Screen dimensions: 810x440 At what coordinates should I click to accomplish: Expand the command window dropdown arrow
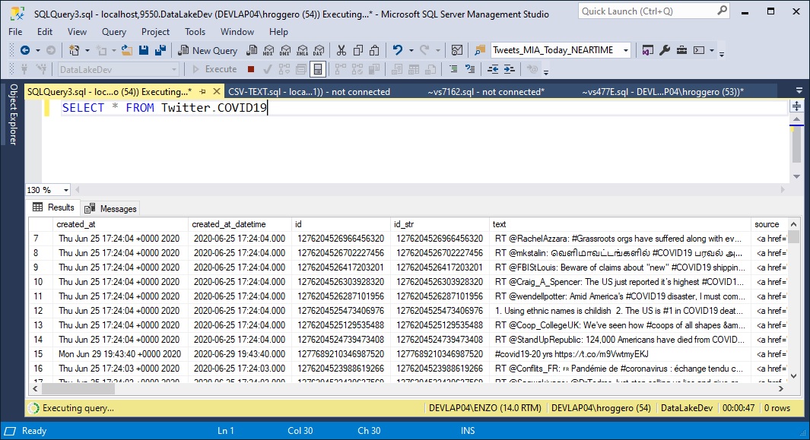[x=712, y=50]
